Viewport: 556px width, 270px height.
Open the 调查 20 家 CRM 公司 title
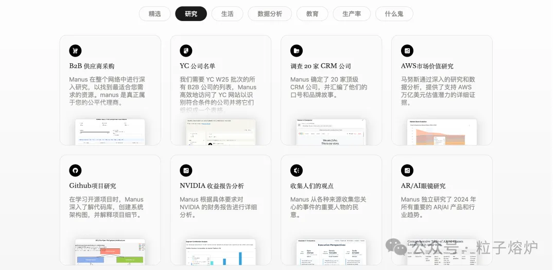pos(321,66)
